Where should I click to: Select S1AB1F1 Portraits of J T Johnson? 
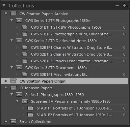pyautogui.click(x=74, y=108)
